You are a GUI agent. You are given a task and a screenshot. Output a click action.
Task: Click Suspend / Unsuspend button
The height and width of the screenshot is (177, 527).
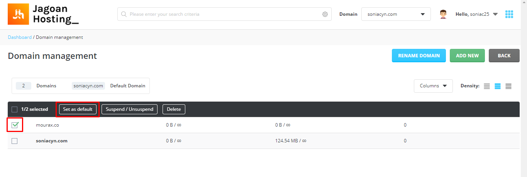pos(130,109)
